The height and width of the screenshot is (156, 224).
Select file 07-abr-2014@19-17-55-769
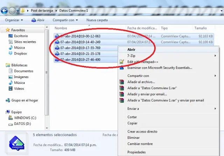pyautogui.click(x=80, y=48)
